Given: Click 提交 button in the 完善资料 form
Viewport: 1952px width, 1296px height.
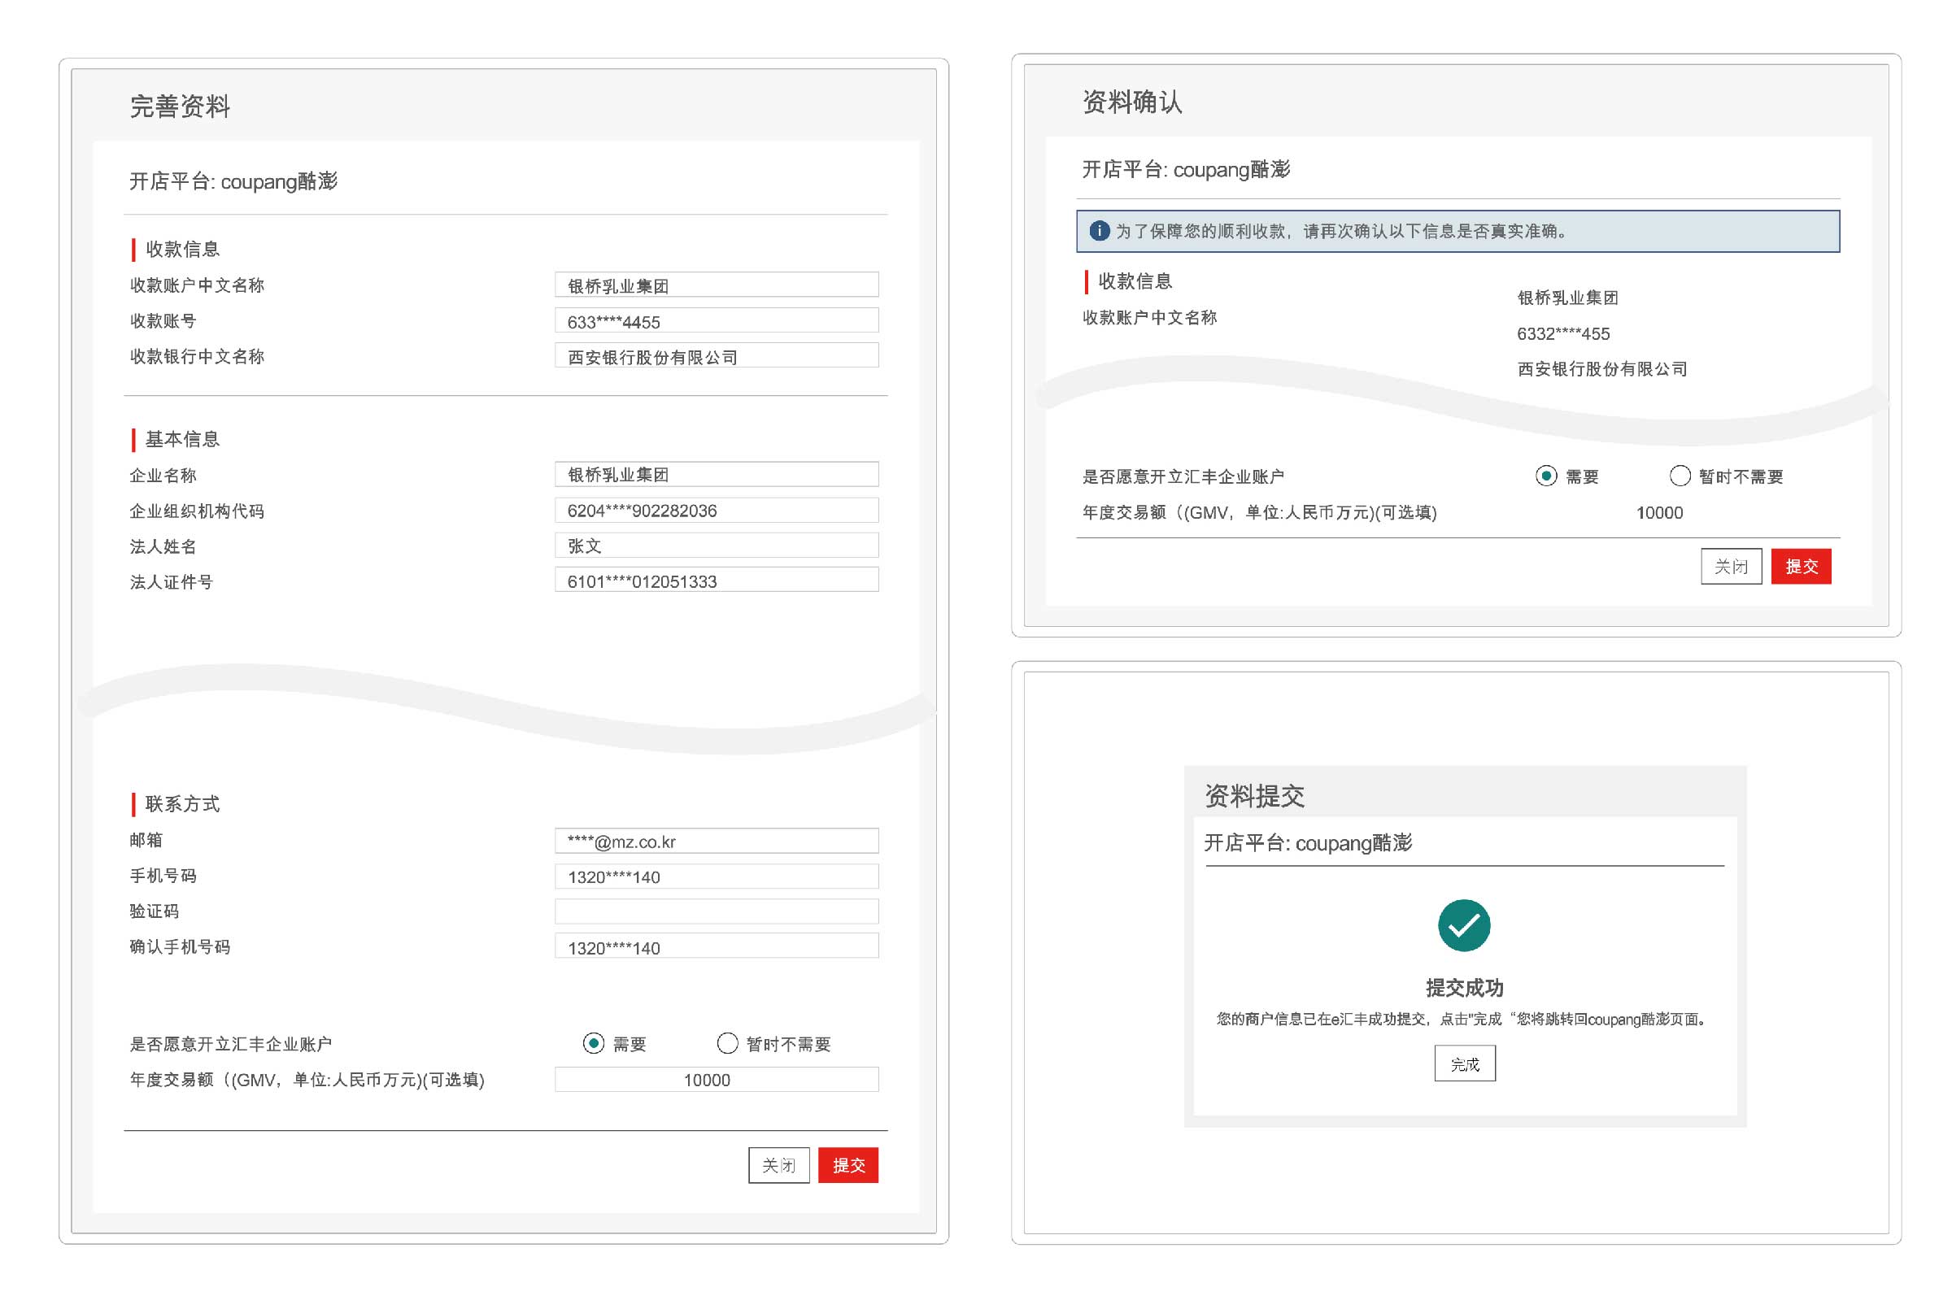Looking at the screenshot, I should [x=848, y=1165].
